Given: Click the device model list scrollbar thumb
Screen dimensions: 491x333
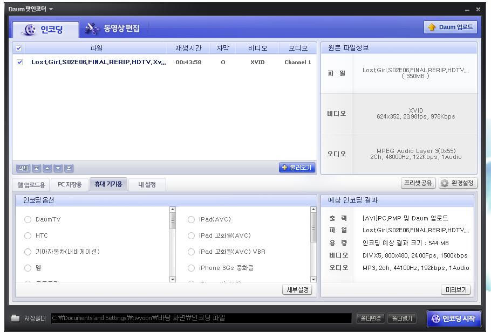Looking at the screenshot, I should click(x=313, y=227).
